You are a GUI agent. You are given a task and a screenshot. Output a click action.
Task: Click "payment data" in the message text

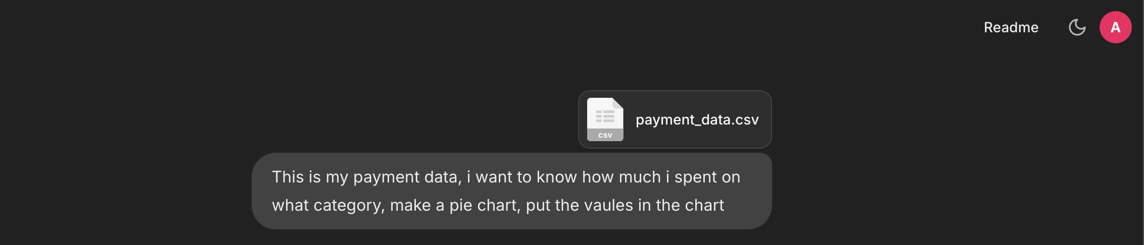(x=407, y=177)
